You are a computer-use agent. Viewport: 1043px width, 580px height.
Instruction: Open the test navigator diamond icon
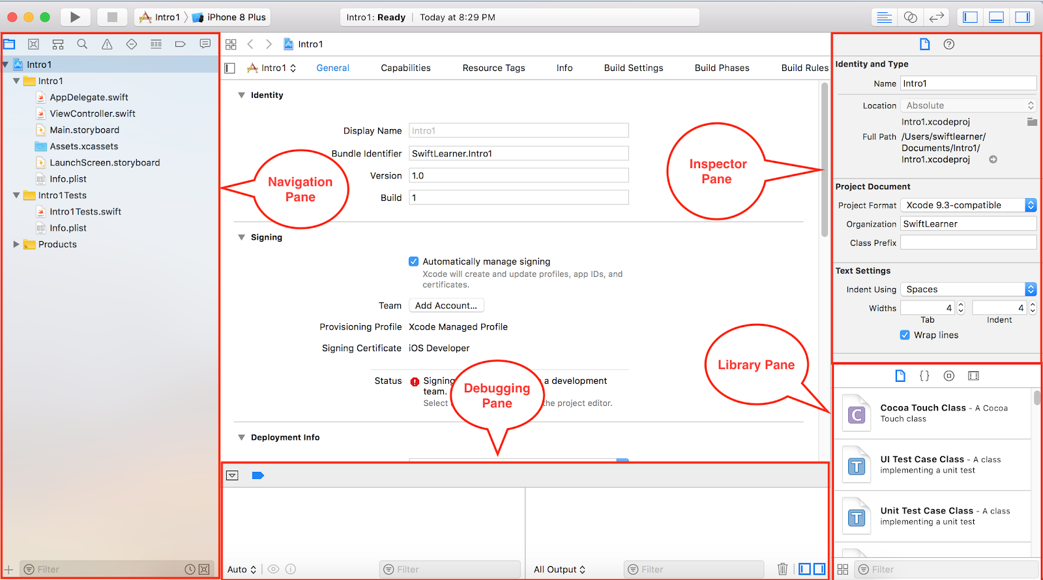[132, 44]
